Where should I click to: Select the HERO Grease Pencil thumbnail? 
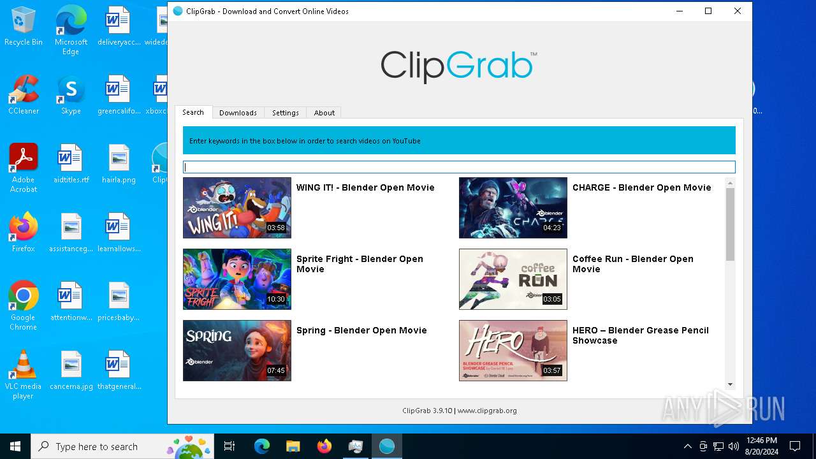pos(513,351)
